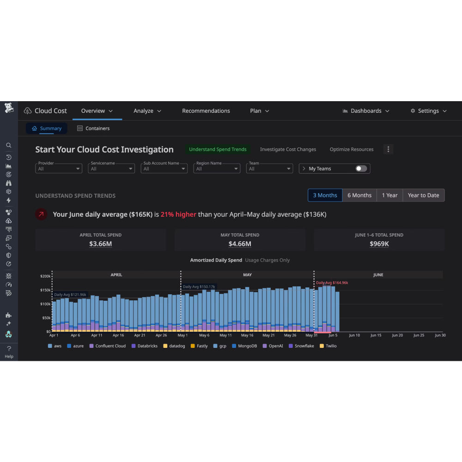Screen dimensions: 462x462
Task: Hide the aws series in the chart legend
Action: coord(55,346)
